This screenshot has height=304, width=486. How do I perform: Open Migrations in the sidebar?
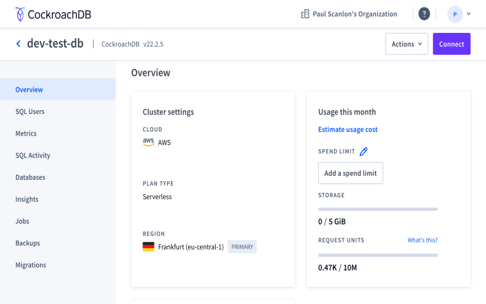point(58,265)
